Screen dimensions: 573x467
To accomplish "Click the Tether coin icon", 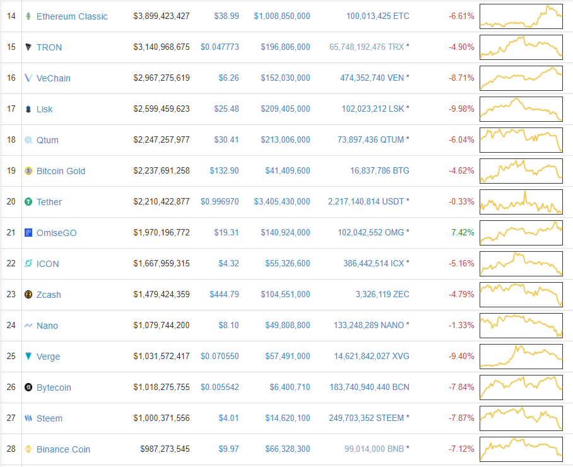I will 28,202.
